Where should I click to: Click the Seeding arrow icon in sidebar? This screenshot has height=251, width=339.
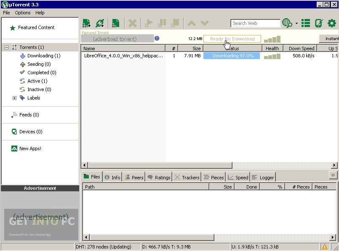(22, 64)
